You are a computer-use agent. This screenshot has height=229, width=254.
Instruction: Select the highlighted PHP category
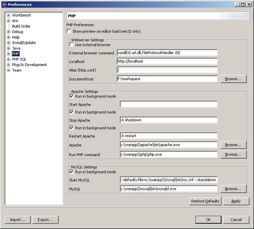tap(16, 54)
